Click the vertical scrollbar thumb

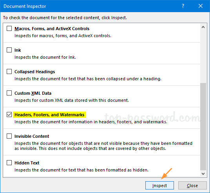[203, 126]
